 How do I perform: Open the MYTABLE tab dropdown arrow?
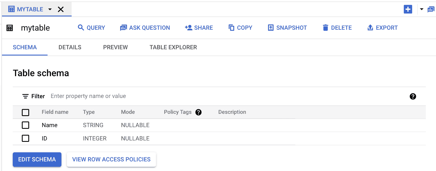tap(50, 9)
